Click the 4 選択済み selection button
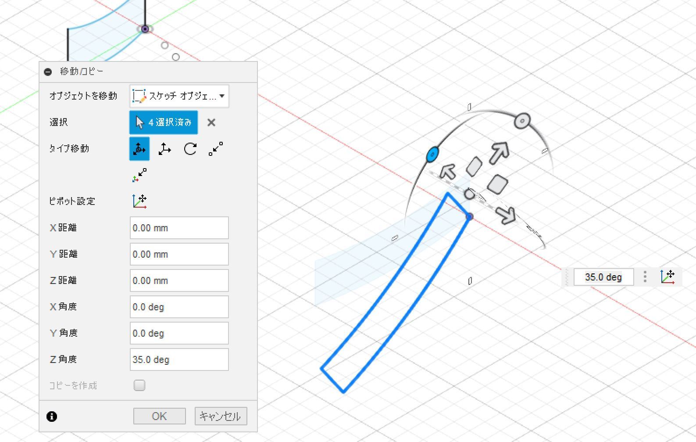696x442 pixels. tap(164, 122)
